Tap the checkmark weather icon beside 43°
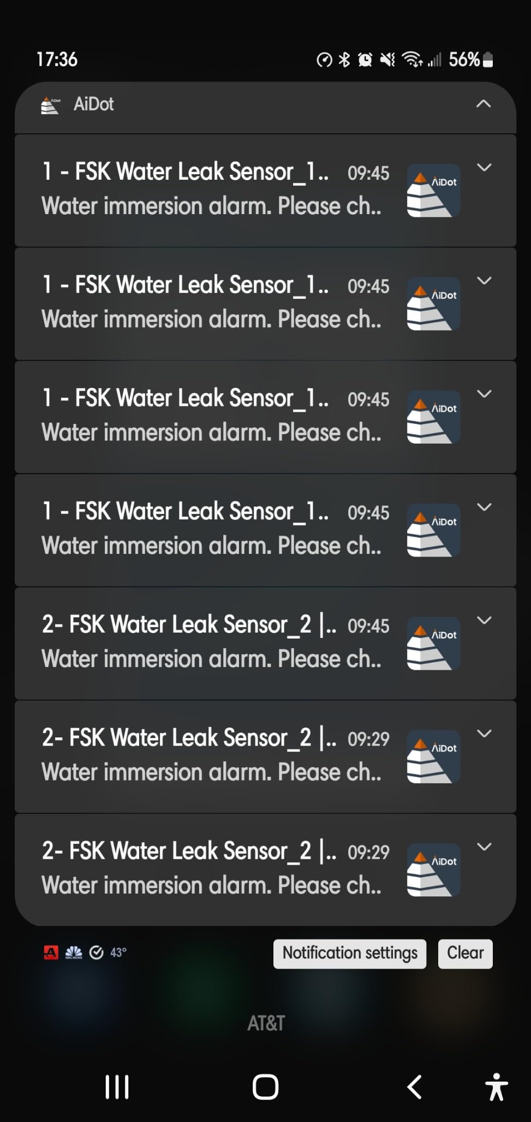 coord(96,952)
